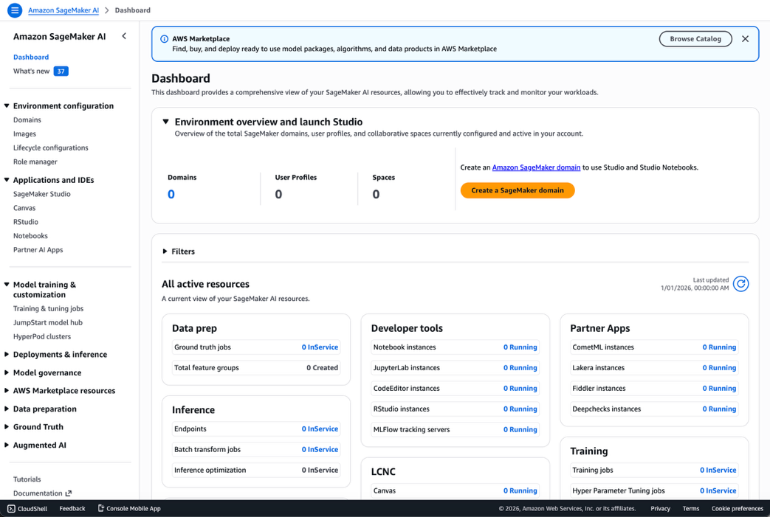Go to Domains page

point(27,119)
